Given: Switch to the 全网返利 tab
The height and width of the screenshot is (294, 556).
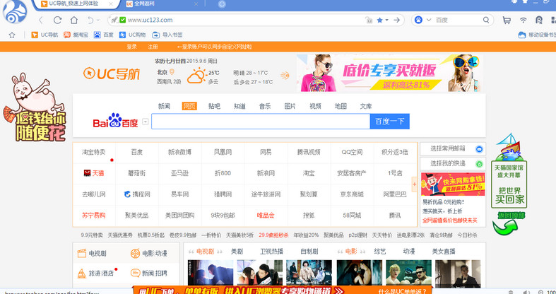Looking at the screenshot, I should 162,4.
